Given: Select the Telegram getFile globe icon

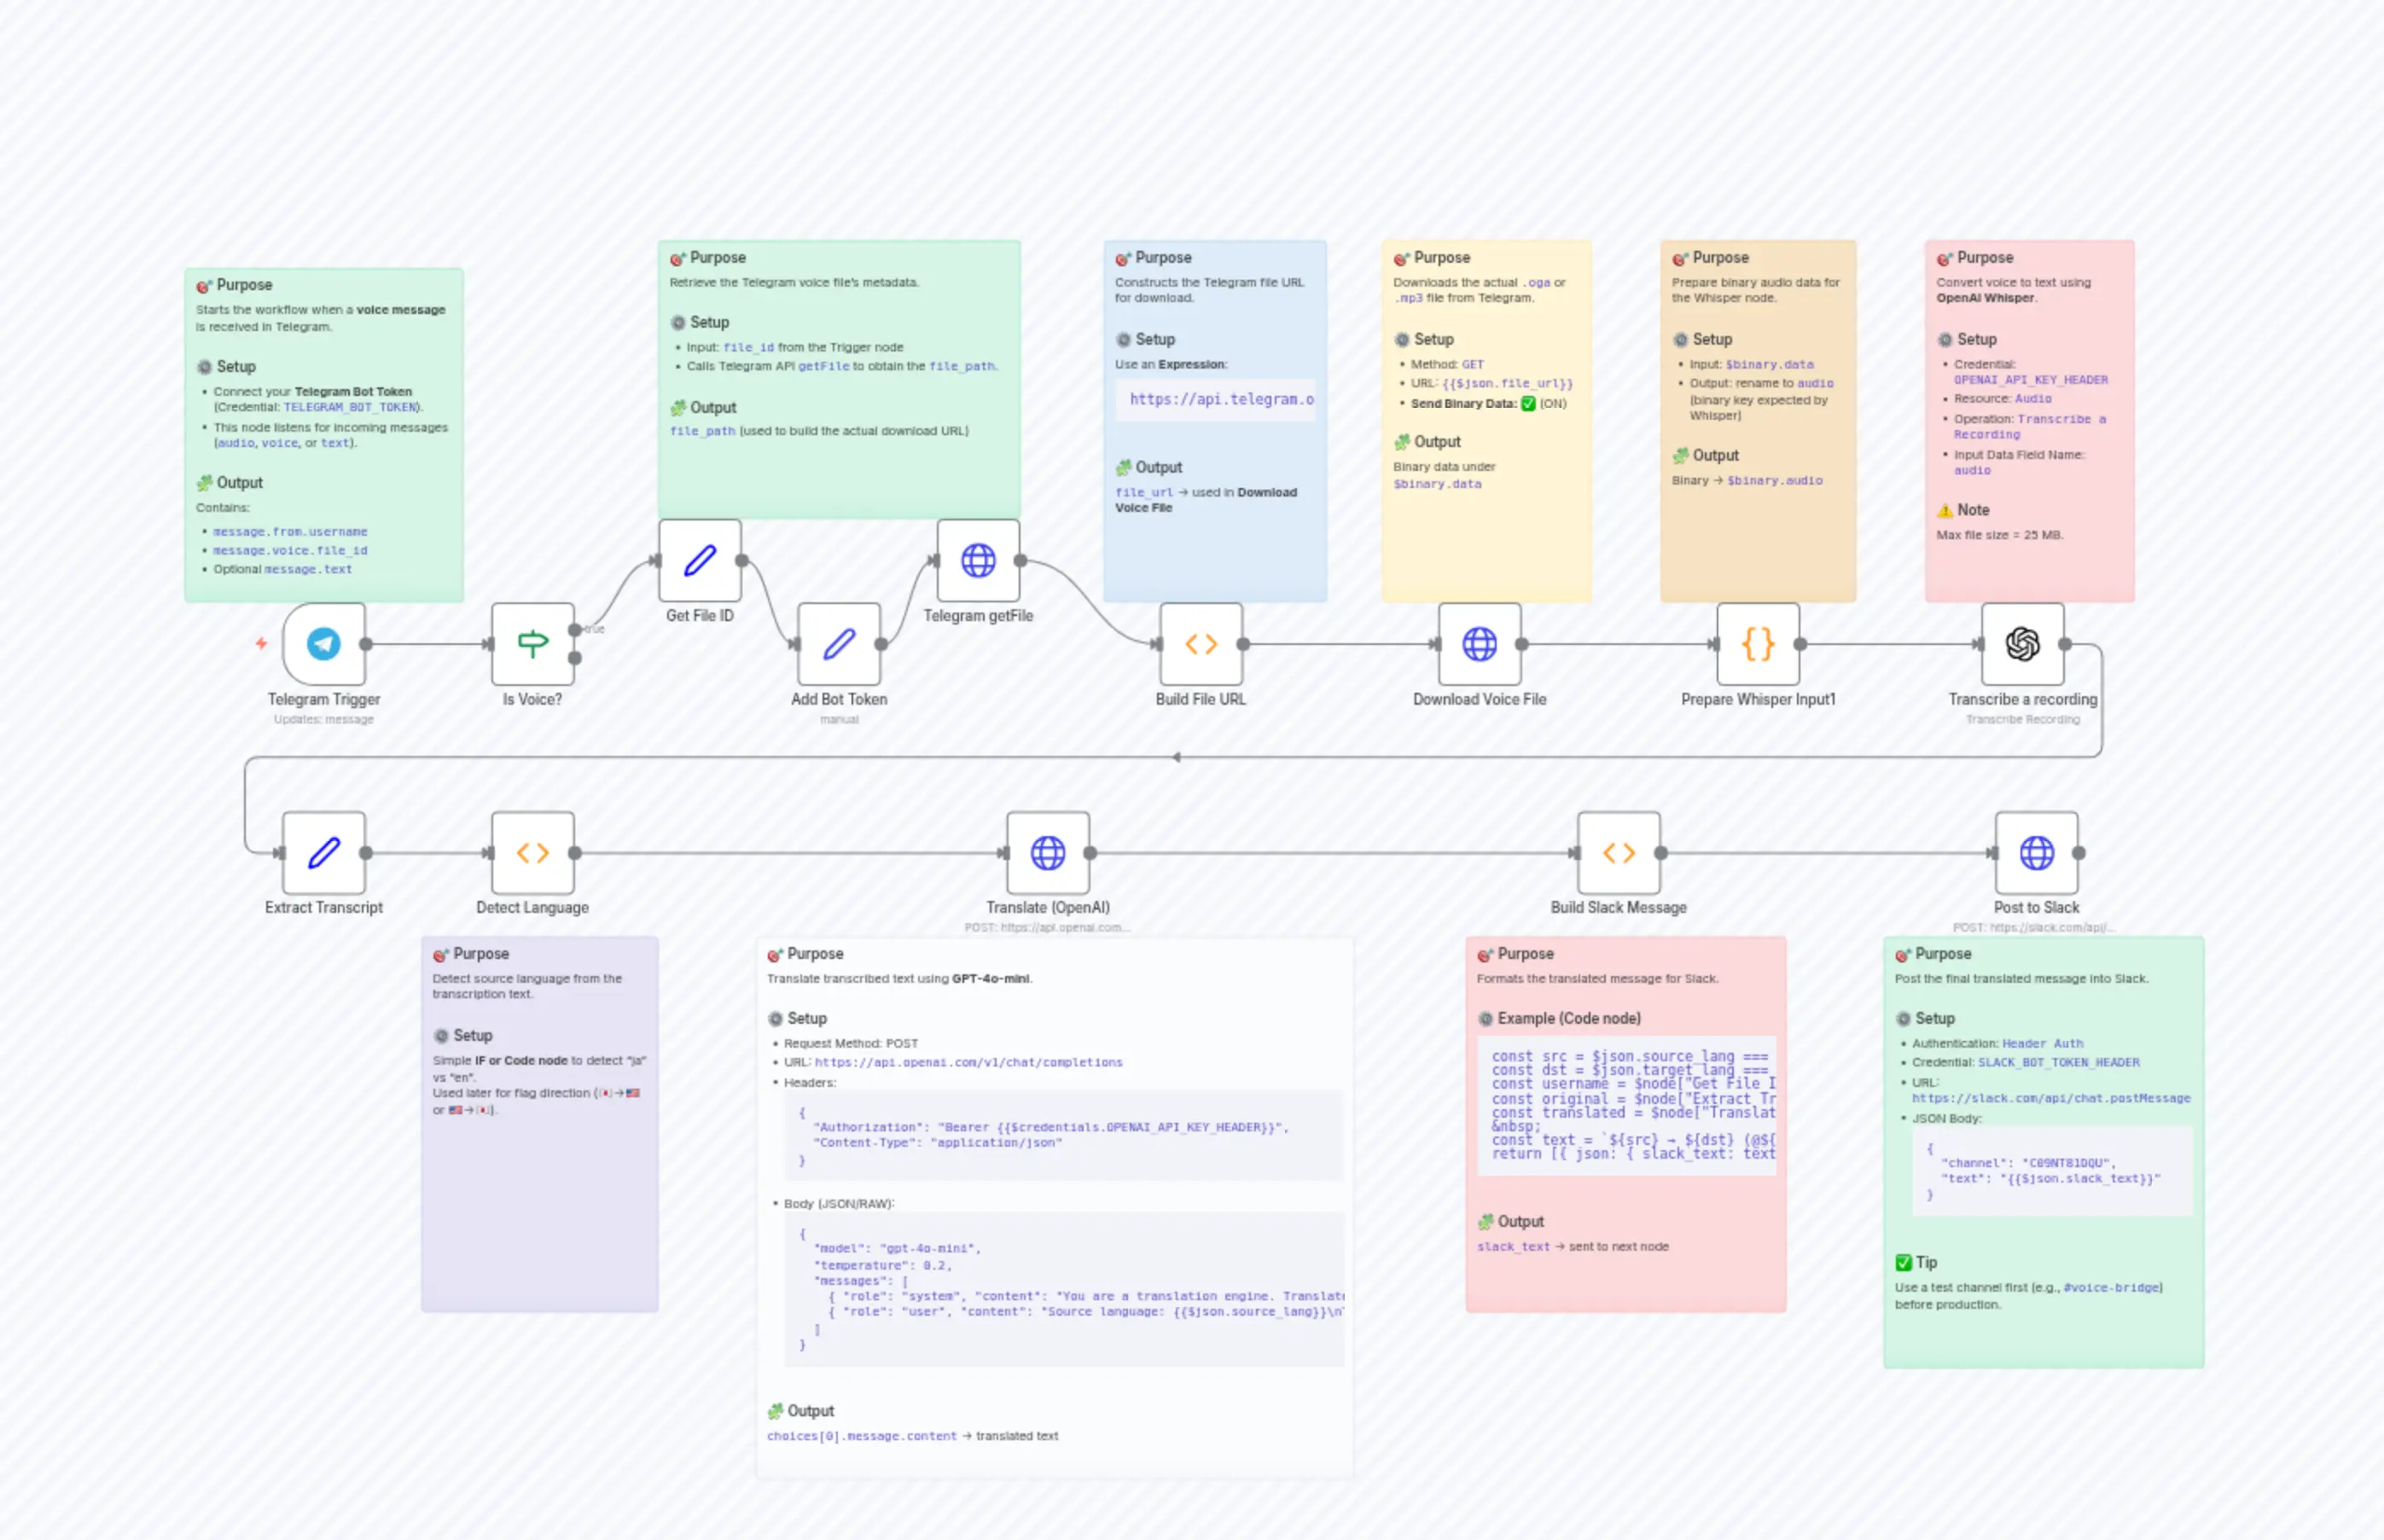Looking at the screenshot, I should tap(977, 561).
